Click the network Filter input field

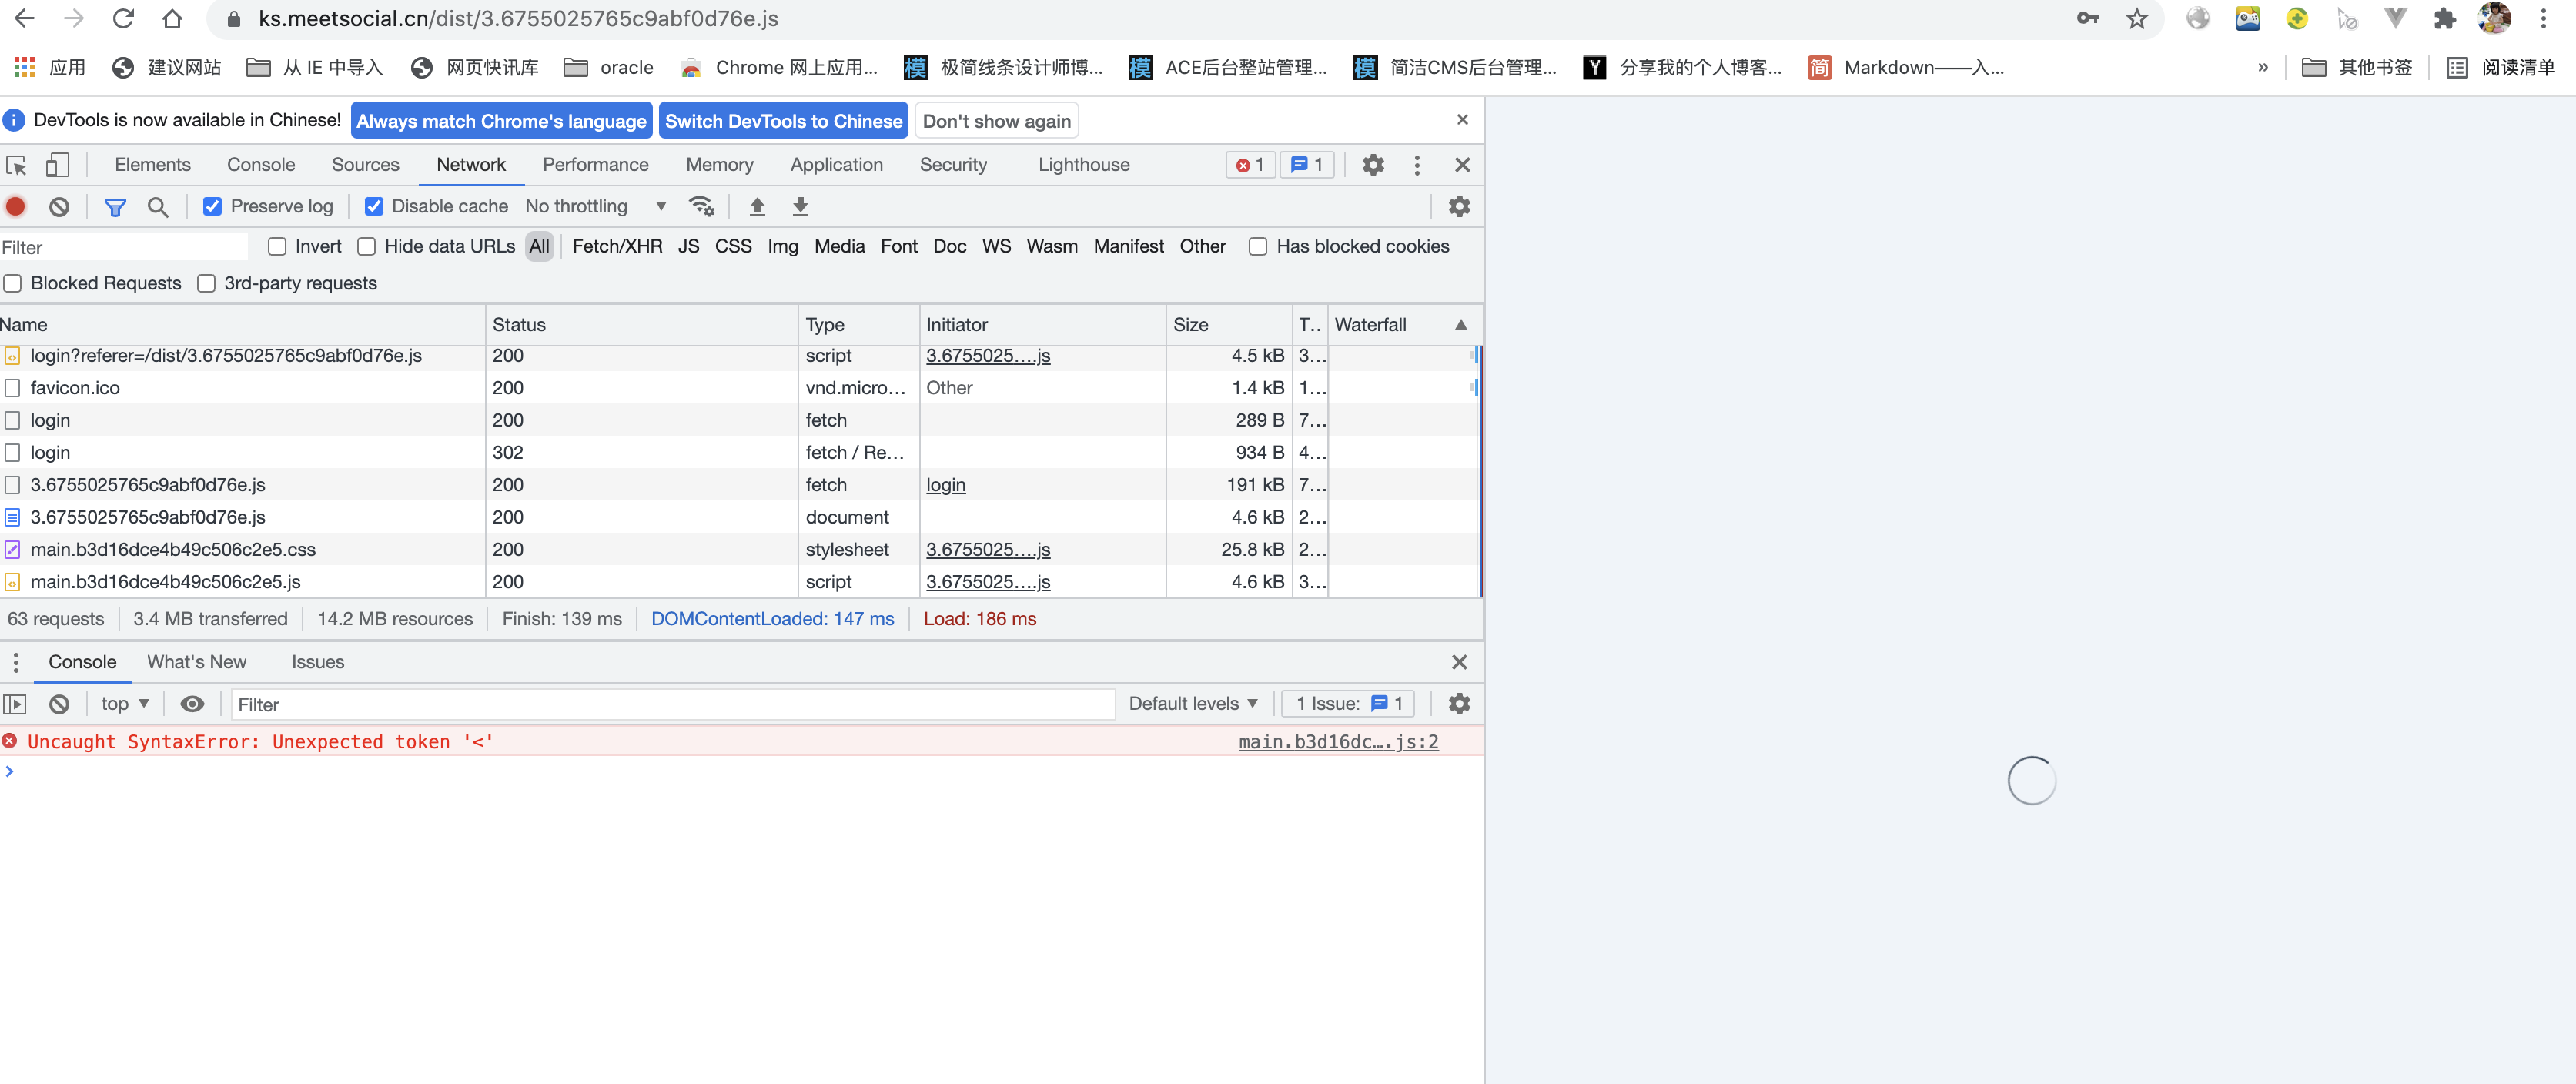pos(124,248)
